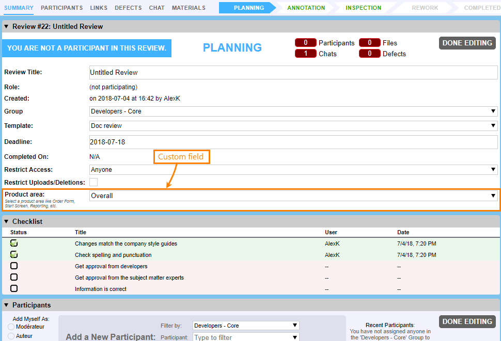
Task: Select the Modérateur radio button
Action: coord(11,327)
